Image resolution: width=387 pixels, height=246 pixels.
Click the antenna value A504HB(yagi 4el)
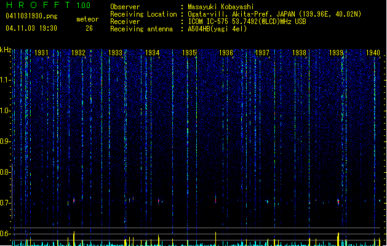point(217,29)
